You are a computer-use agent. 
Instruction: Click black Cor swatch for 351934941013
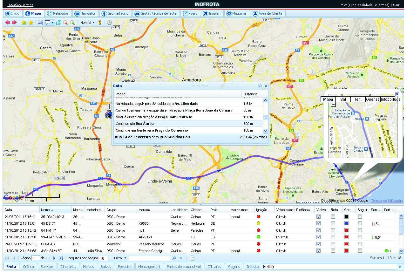(x=347, y=216)
